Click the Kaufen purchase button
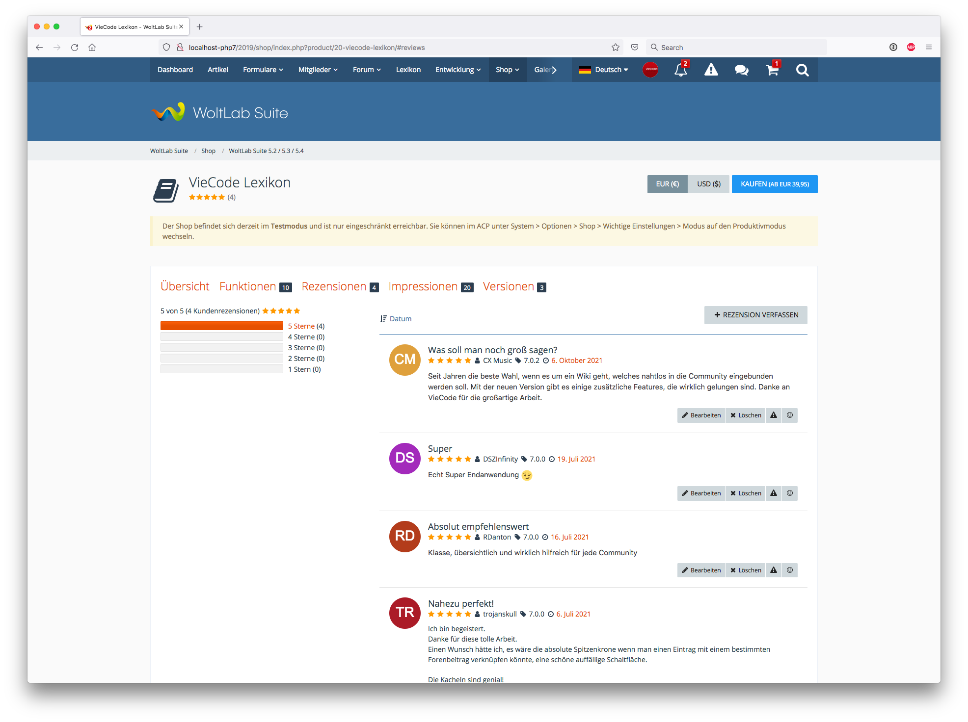This screenshot has width=968, height=722. 774,184
